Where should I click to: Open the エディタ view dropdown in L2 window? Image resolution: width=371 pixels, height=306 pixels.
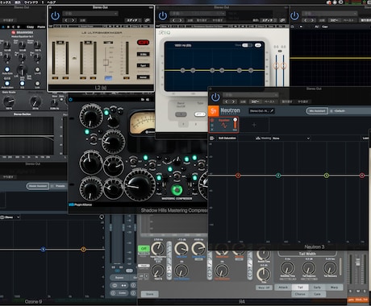click(133, 20)
